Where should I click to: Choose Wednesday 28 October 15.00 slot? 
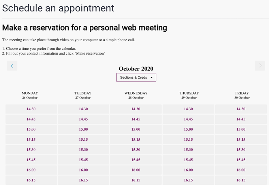pos(136,129)
